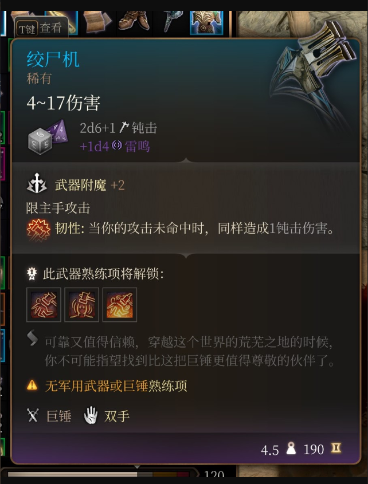Screen dimensions: 368x484
Task: Click the middle weapon skill icon
Action: pyautogui.click(x=81, y=305)
